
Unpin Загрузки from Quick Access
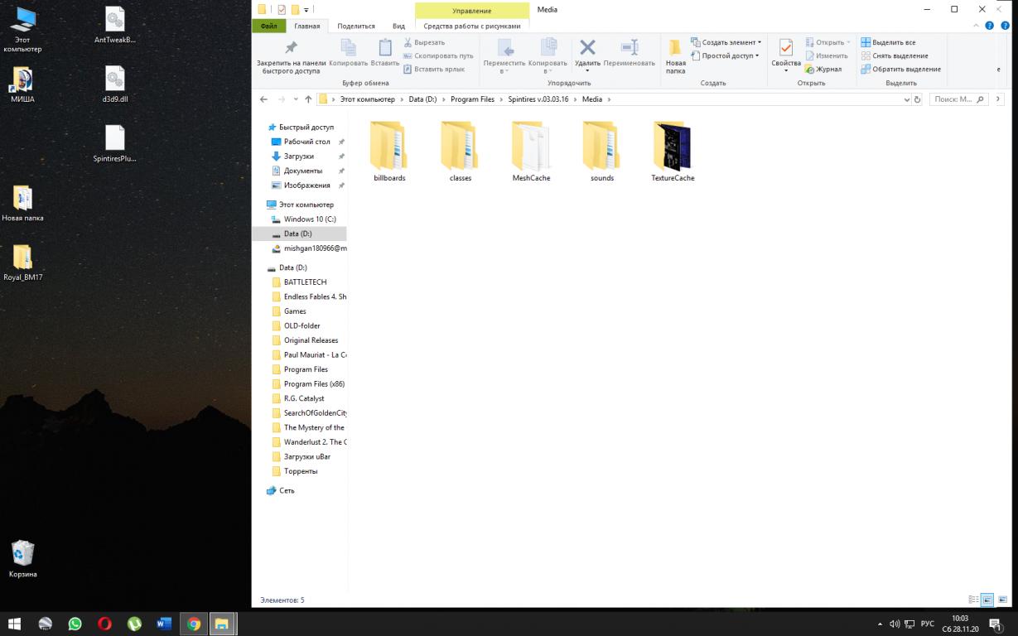(x=340, y=157)
